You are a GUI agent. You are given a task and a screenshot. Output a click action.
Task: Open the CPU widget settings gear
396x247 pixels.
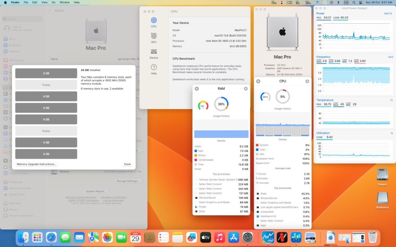click(x=307, y=81)
